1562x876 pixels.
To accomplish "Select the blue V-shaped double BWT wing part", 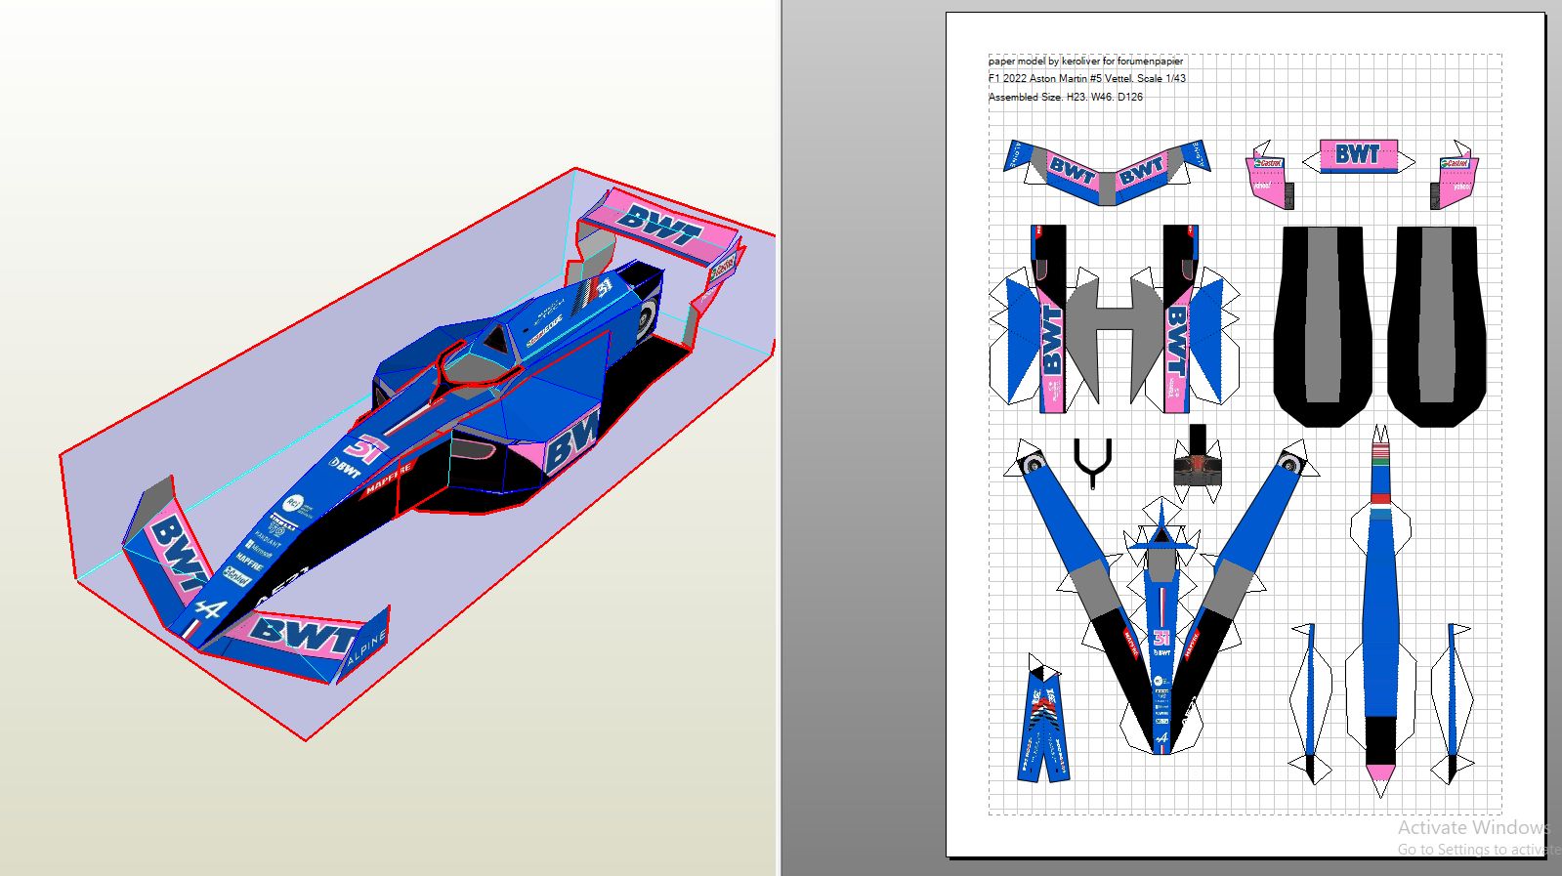I will tap(1107, 172).
